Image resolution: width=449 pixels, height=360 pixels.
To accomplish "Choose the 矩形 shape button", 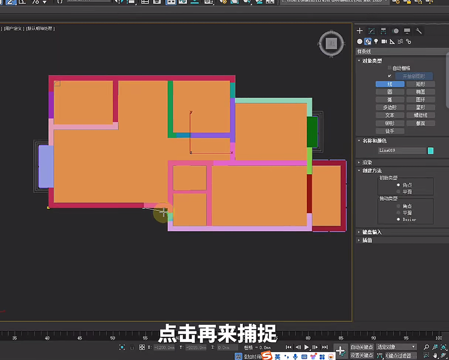I will [420, 84].
